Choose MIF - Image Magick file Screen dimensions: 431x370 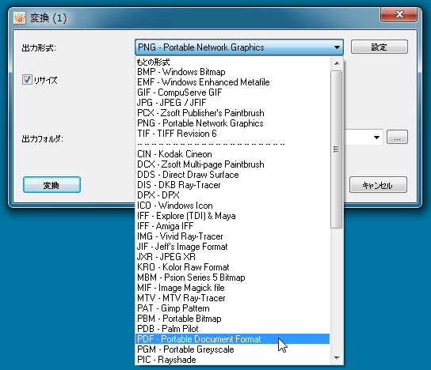tap(233, 288)
